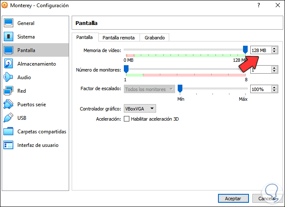Close the Monterey Configuración dialog

point(278,5)
